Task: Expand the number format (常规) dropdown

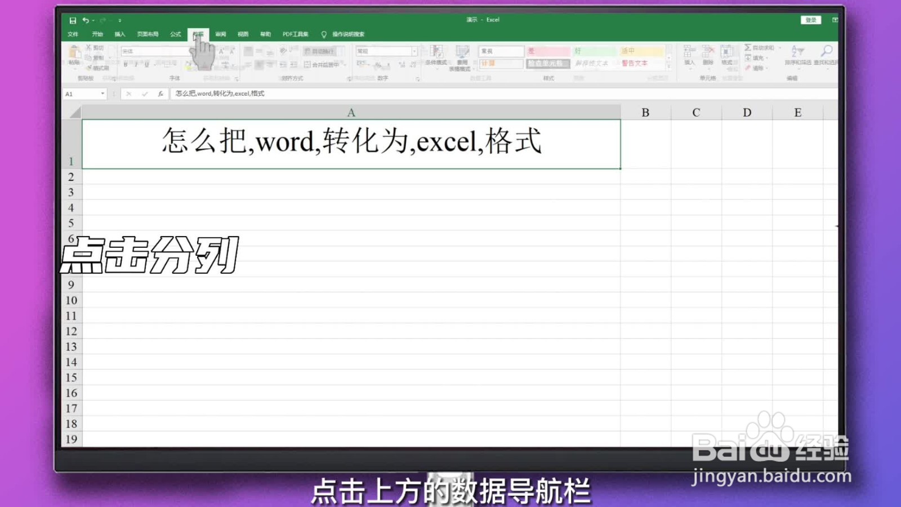Action: [414, 51]
